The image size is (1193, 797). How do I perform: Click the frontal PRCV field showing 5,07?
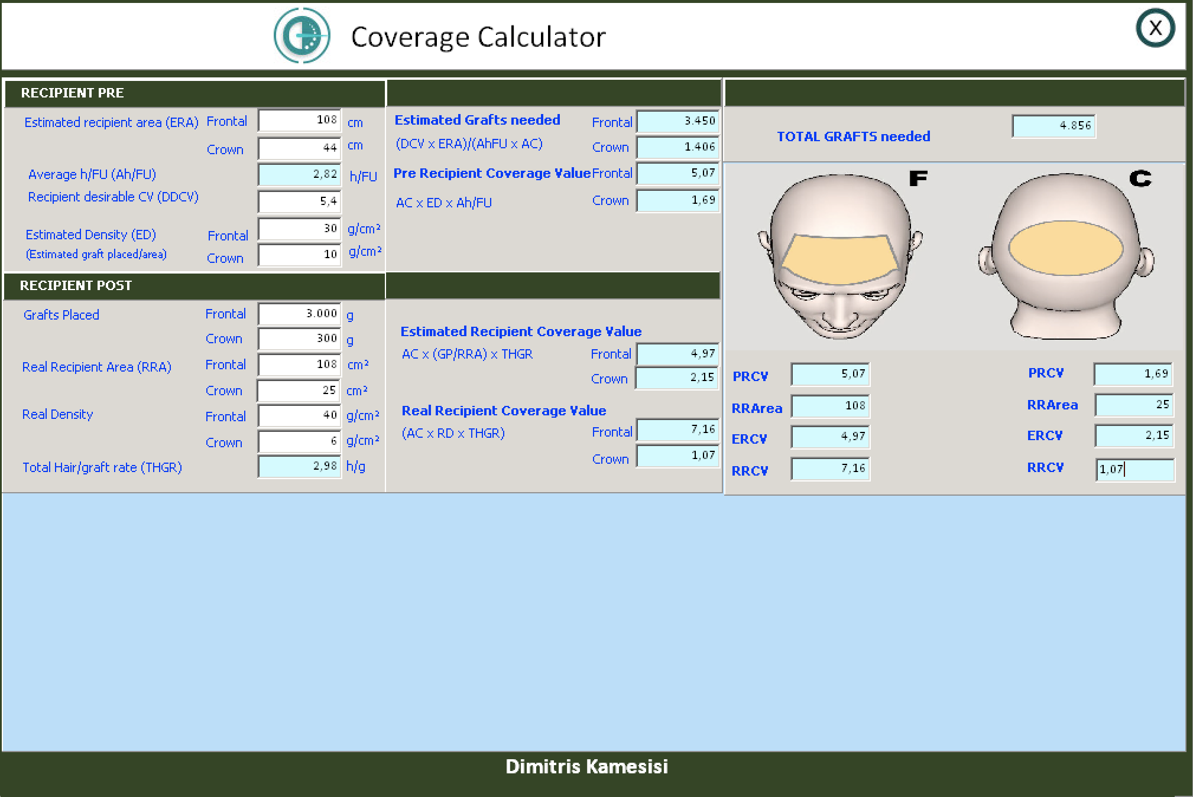831,374
